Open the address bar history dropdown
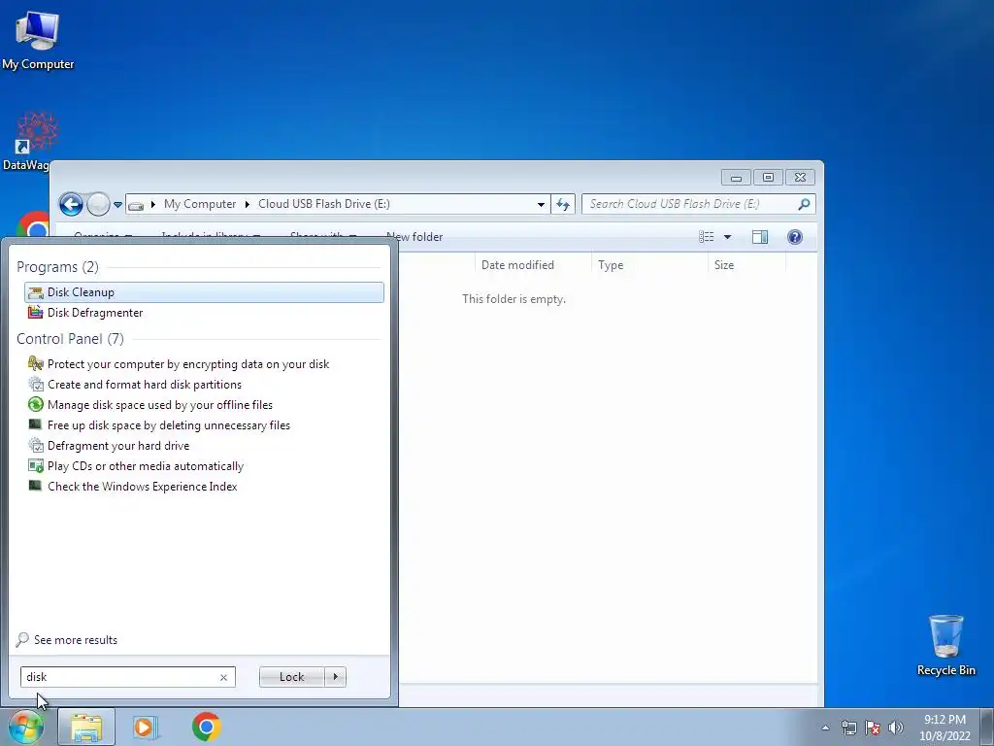The height and width of the screenshot is (746, 994). 541,204
